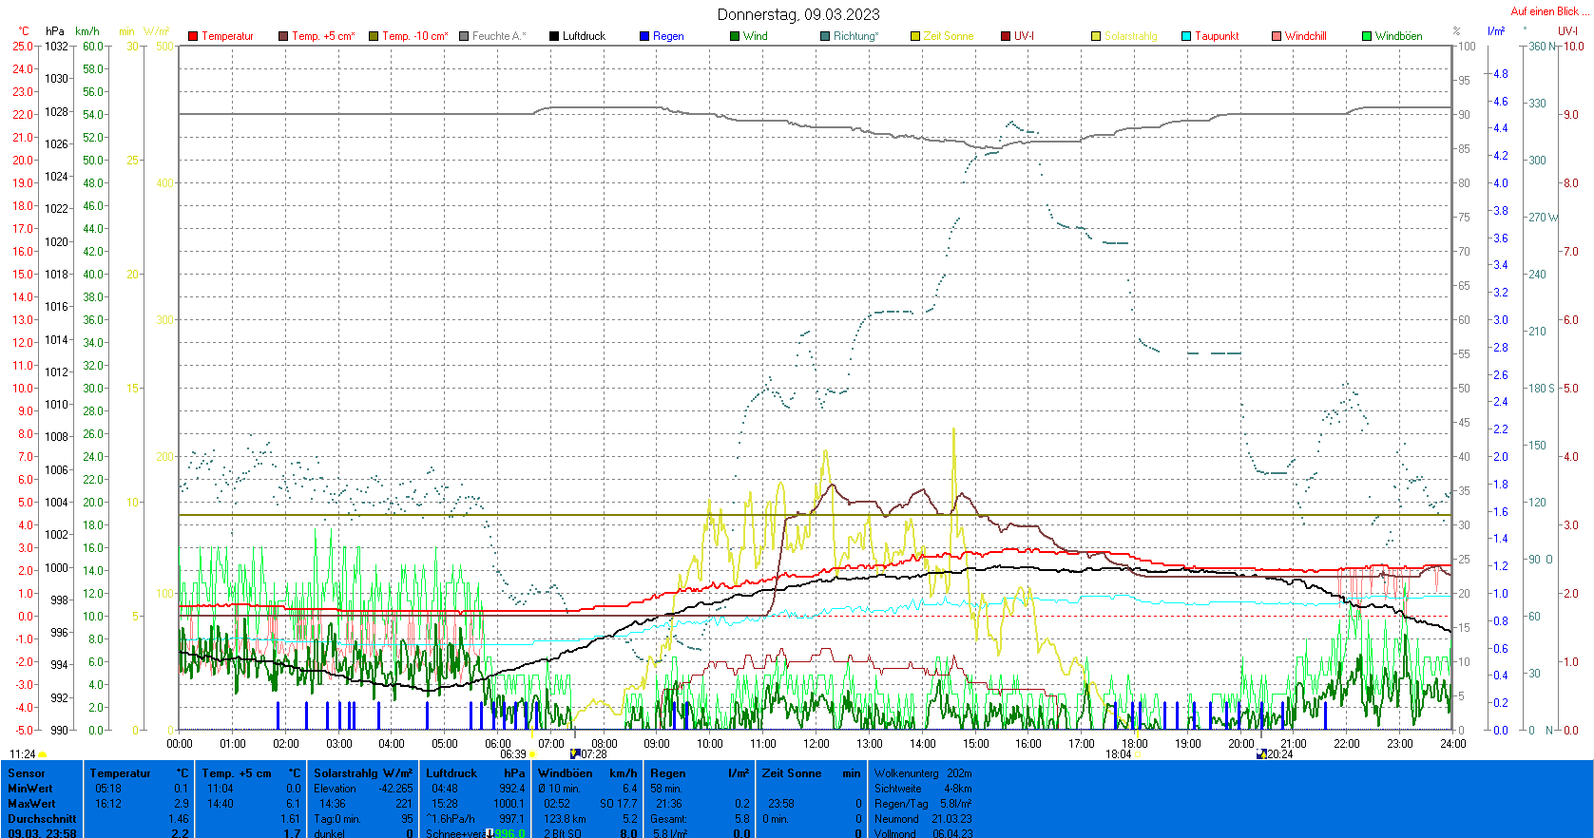Screen dimensions: 1594x838
Task: Select the 'Luftdruck' legend label
Action: [x=584, y=36]
